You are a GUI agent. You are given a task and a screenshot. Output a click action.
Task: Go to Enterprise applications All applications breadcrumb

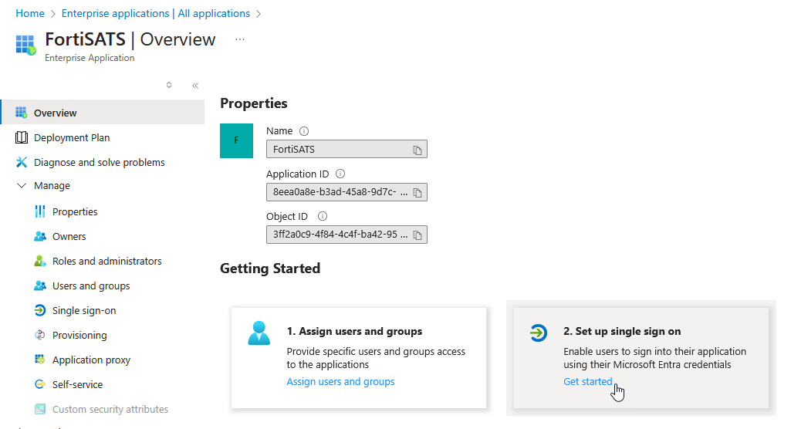coord(155,14)
